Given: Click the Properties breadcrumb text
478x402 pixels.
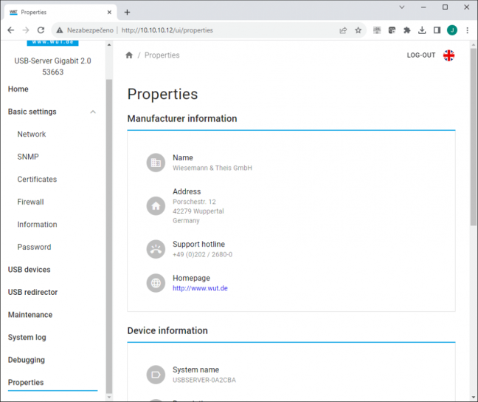Looking at the screenshot, I should [162, 55].
